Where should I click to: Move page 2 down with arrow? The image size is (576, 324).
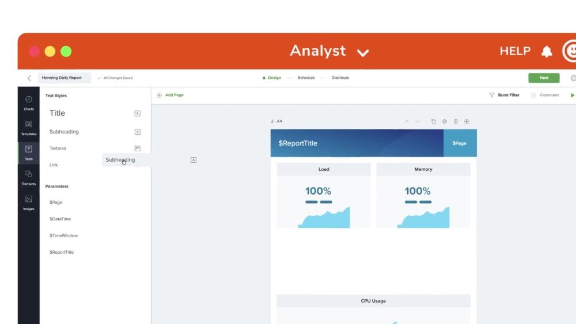(x=418, y=121)
